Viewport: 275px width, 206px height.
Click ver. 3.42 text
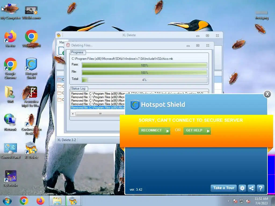pyautogui.click(x=136, y=190)
